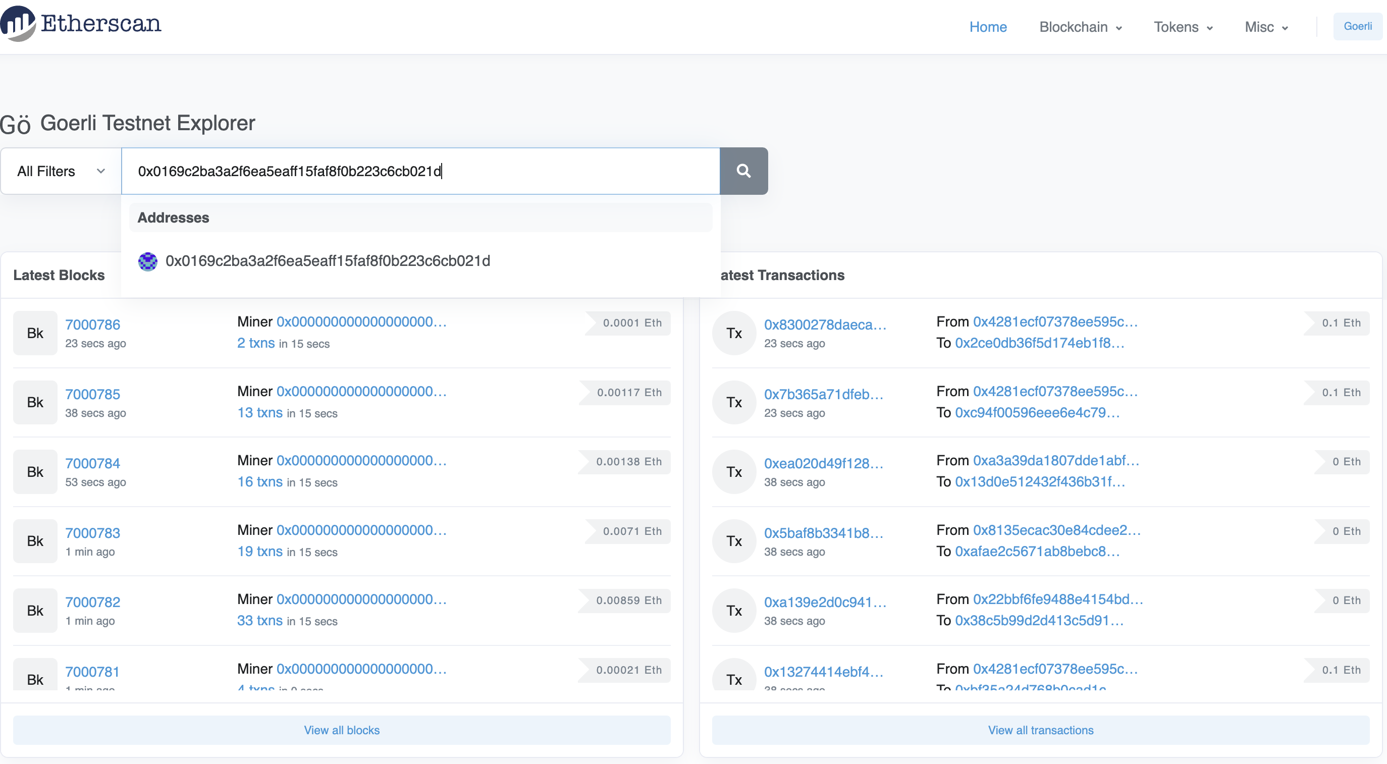This screenshot has width=1387, height=764.
Task: Click the Goerli network button
Action: 1357,26
